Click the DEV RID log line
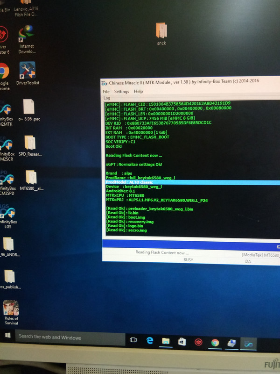This screenshot has width=280, height=374. [158, 123]
